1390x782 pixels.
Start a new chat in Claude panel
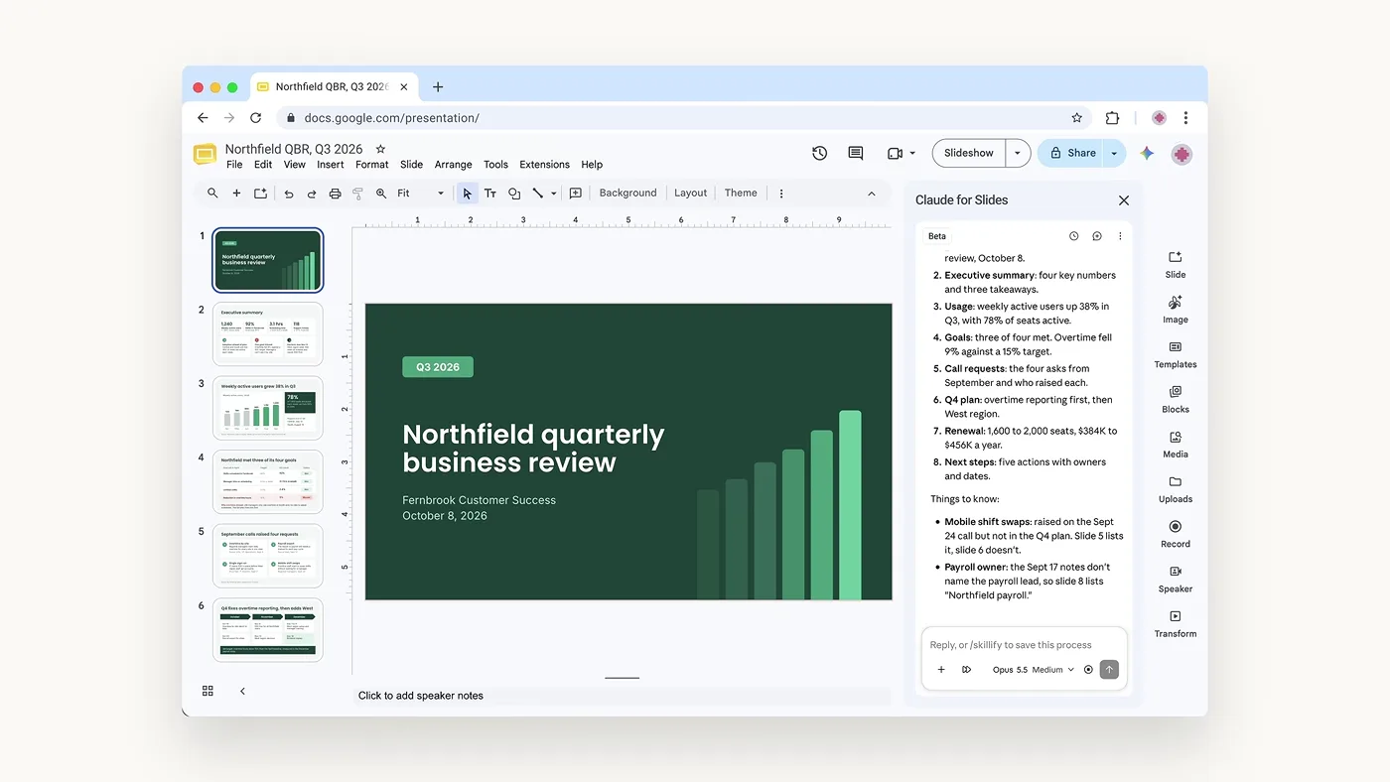coord(1097,236)
